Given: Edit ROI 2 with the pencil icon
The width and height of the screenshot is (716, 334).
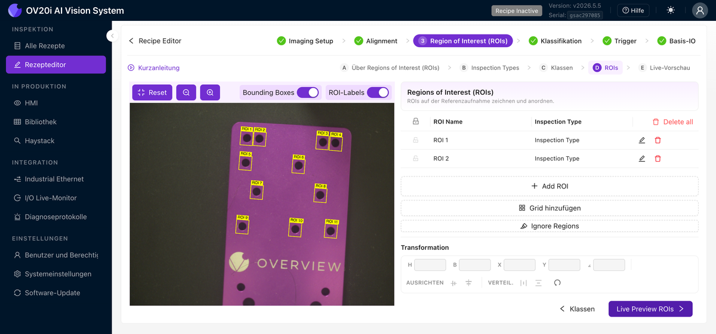Looking at the screenshot, I should pos(642,159).
